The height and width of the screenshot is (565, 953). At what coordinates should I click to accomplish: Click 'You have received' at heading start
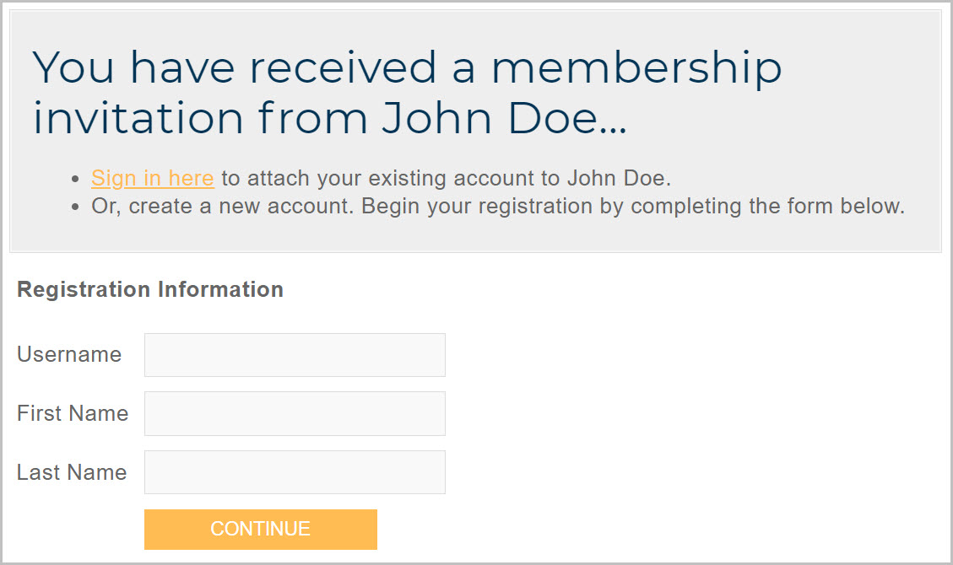click(x=235, y=68)
